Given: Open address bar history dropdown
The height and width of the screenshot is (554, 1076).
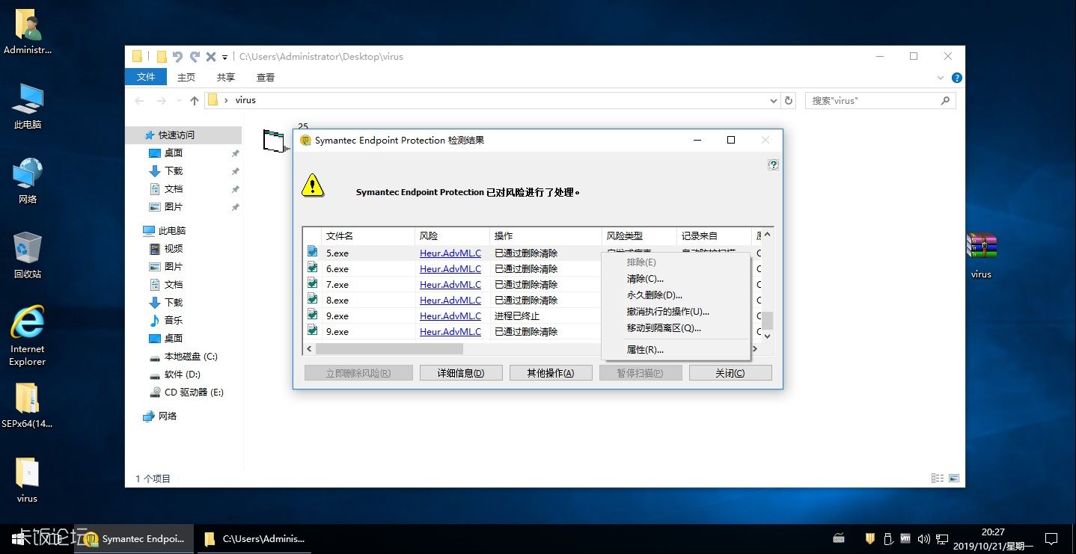Looking at the screenshot, I should 774,100.
